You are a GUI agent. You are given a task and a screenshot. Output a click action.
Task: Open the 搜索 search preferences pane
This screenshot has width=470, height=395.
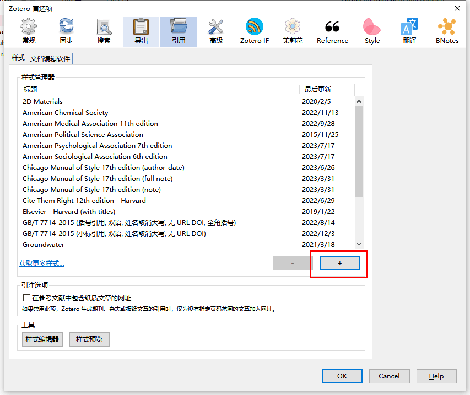[104, 31]
